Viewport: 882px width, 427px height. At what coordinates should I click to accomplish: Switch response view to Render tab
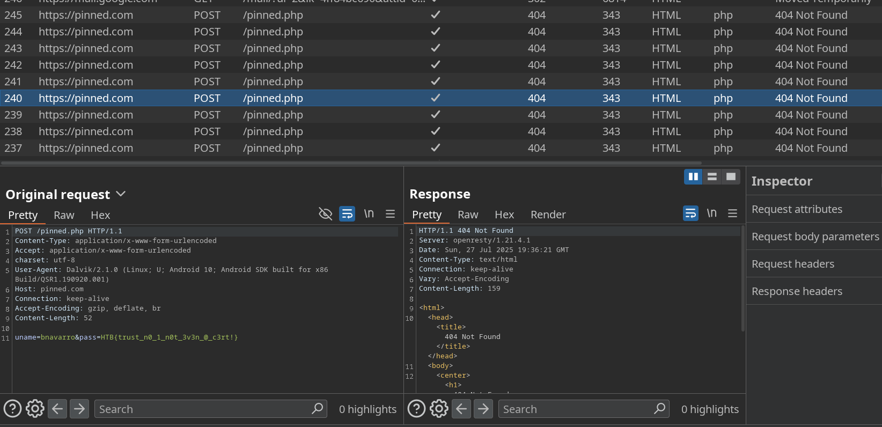pos(548,215)
